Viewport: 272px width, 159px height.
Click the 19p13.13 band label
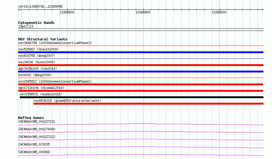point(26,26)
